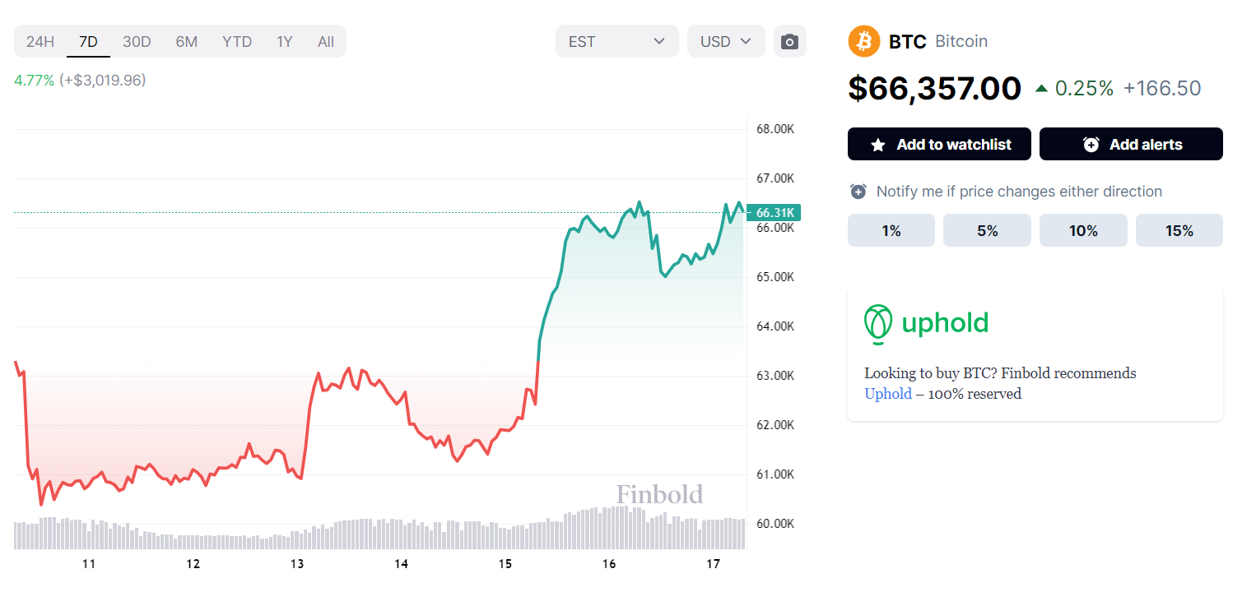Choose the 10% price change alert
The height and width of the screenshot is (592, 1256).
1083,230
